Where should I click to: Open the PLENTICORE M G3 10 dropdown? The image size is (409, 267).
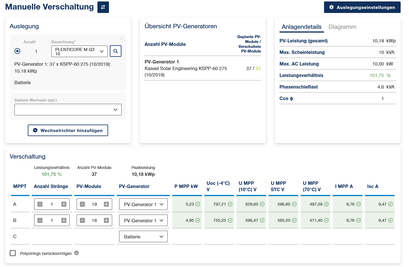coord(79,51)
